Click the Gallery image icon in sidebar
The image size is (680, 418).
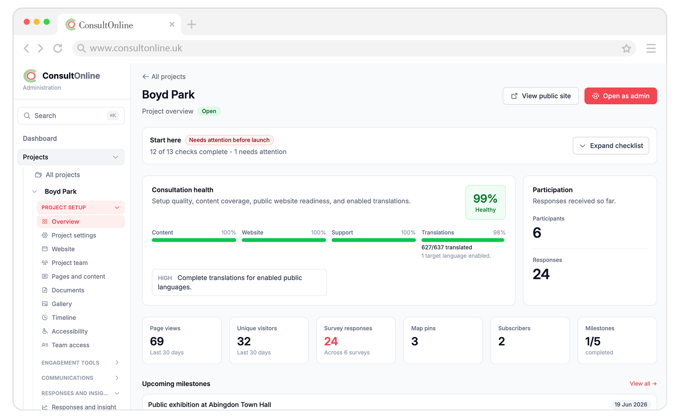pos(45,304)
